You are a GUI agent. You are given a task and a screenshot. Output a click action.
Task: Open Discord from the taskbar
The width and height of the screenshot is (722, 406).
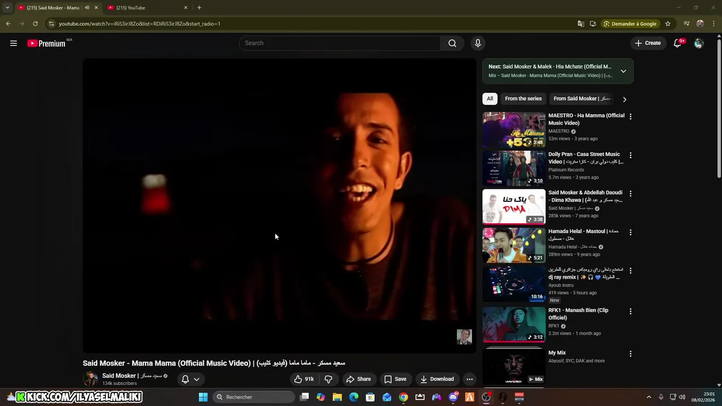453,397
